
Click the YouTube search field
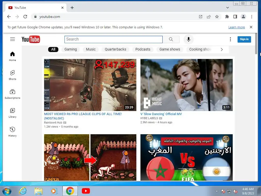[x=113, y=39]
